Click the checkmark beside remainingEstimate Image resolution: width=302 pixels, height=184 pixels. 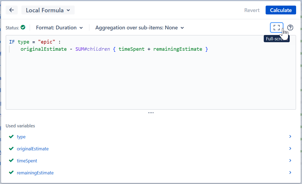[11, 172]
